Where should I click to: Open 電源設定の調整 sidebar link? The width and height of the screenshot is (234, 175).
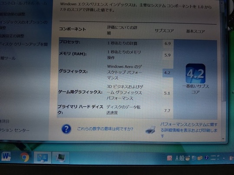click(x=12, y=36)
